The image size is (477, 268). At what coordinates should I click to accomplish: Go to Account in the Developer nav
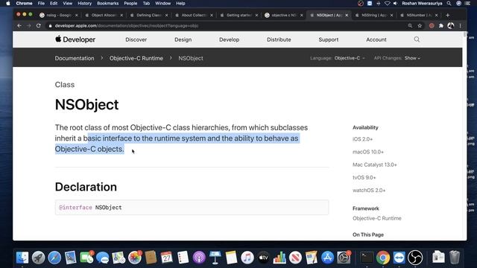tap(376, 39)
